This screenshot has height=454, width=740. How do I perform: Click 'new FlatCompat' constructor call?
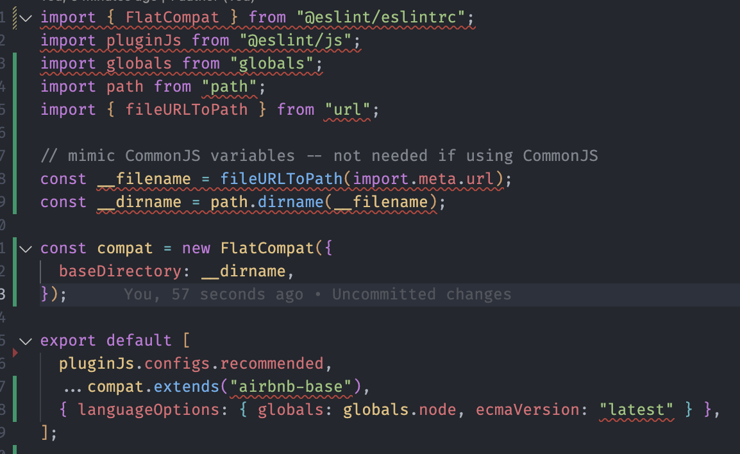248,248
